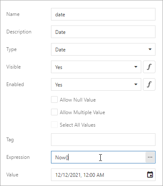Open the calendar picker in Value field
The height and width of the screenshot is (186, 163).
click(x=150, y=175)
